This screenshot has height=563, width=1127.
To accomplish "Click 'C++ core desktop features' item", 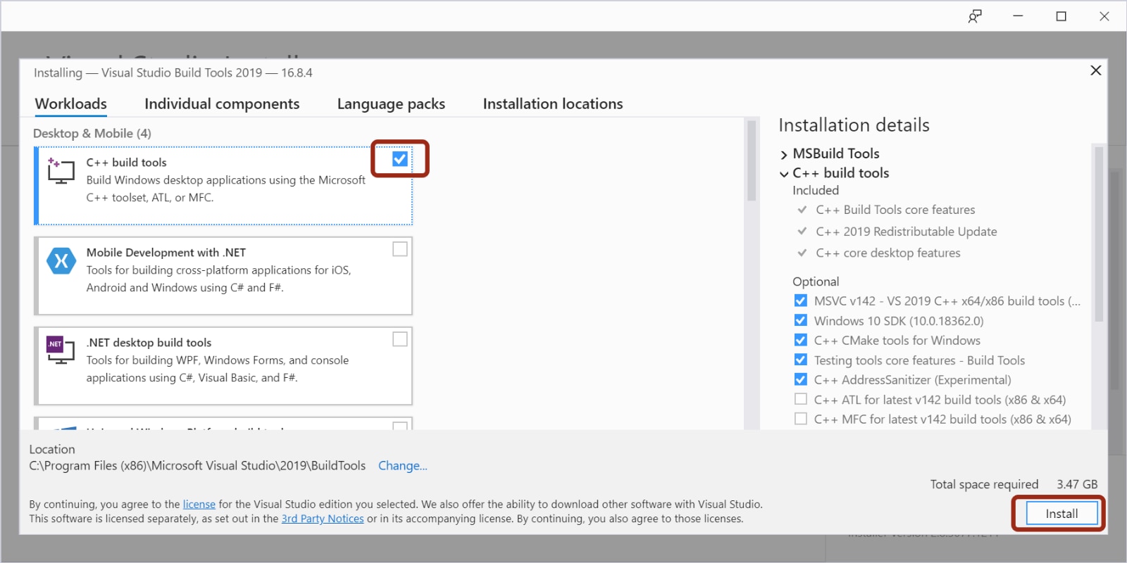I will click(888, 253).
